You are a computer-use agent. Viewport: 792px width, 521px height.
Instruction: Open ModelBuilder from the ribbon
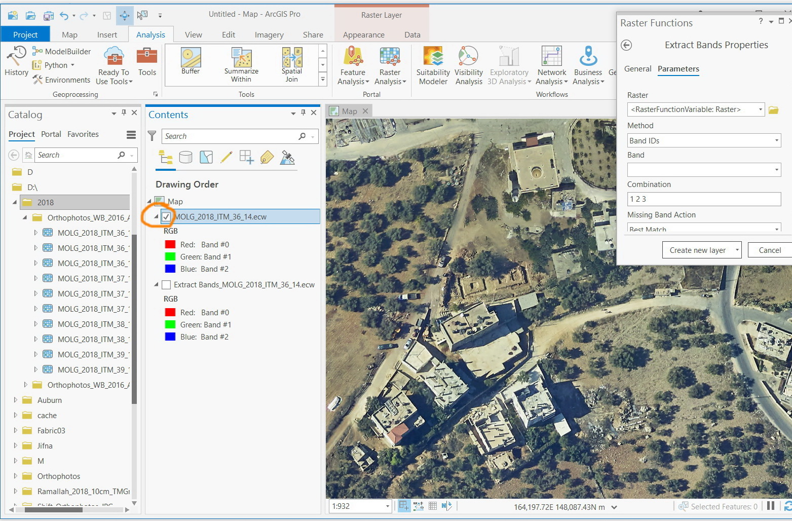pyautogui.click(x=62, y=51)
